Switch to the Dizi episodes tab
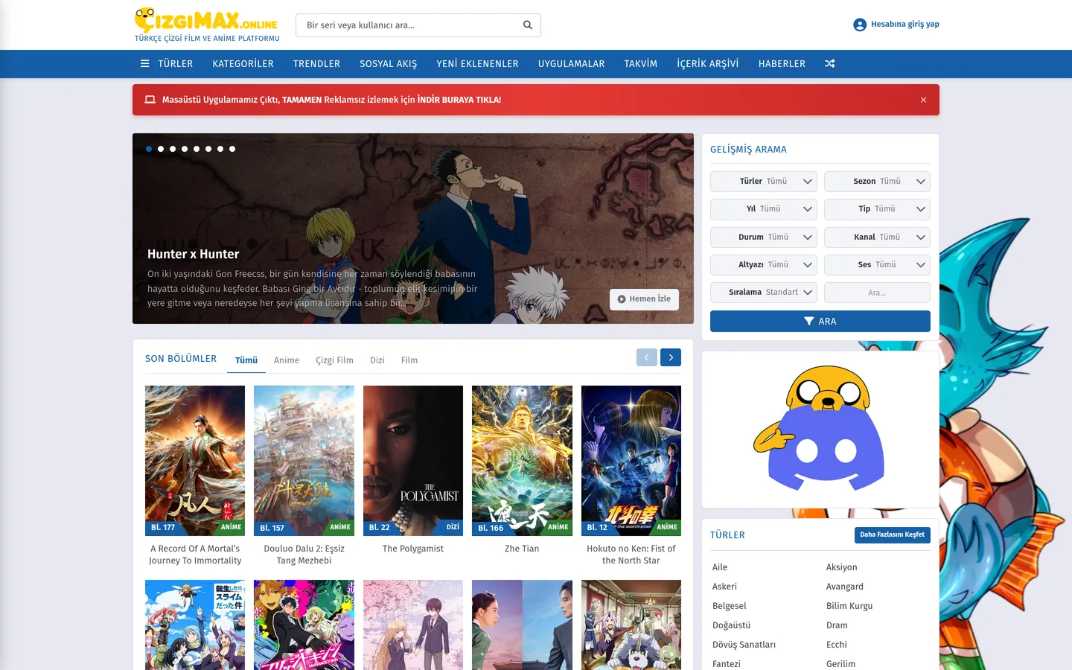This screenshot has height=670, width=1072. (x=377, y=360)
